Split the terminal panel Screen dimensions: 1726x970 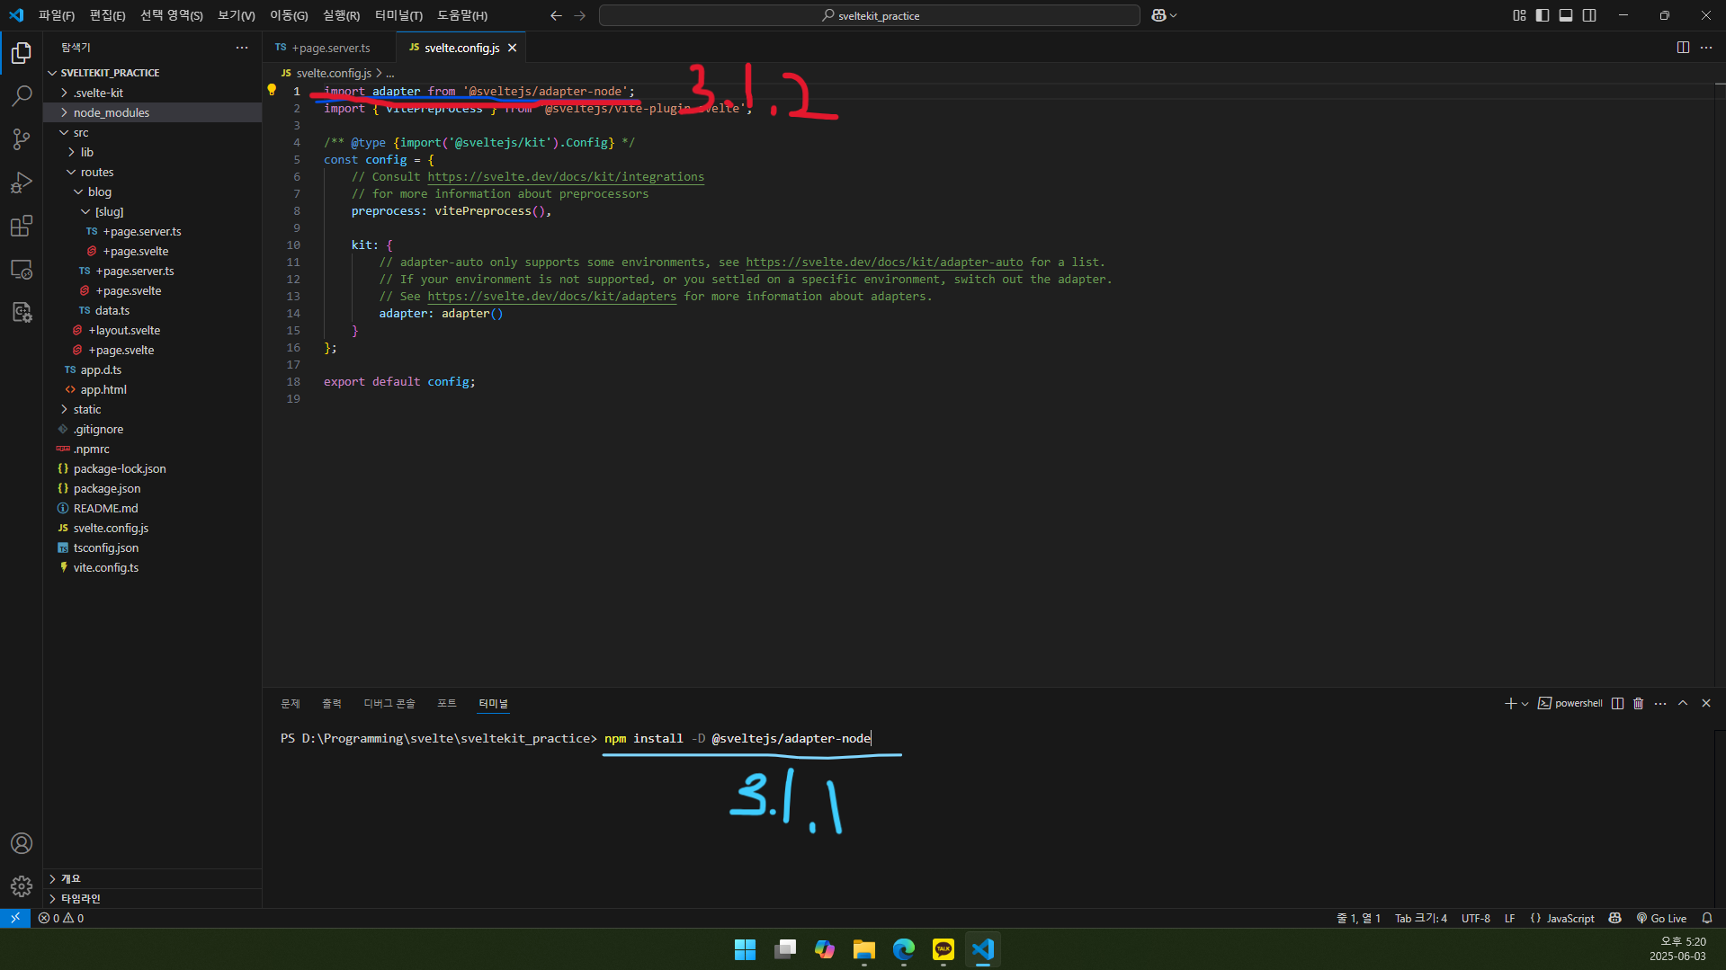click(1617, 703)
